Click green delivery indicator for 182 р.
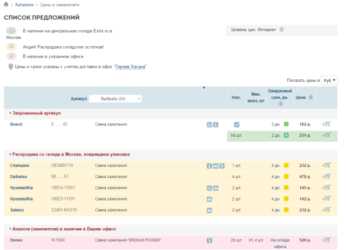 [286, 124]
